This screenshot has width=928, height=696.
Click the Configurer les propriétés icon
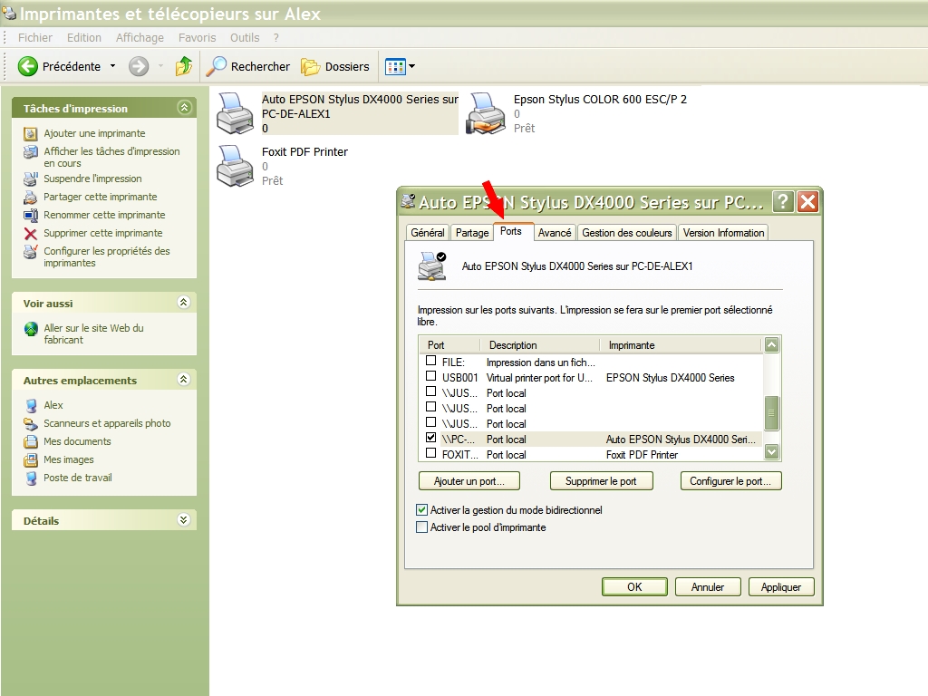[x=31, y=252]
